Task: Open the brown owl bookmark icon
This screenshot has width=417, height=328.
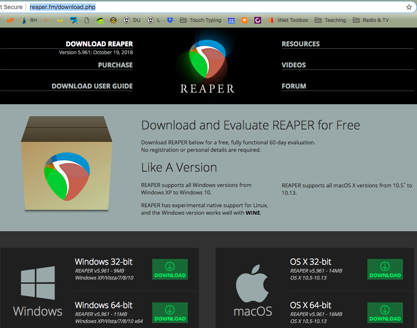Action: coord(113,20)
